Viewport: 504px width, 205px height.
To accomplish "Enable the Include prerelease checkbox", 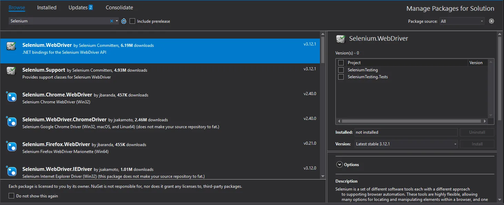I will click(132, 21).
